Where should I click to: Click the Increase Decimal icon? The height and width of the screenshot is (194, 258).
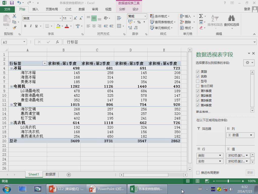pos(130,28)
